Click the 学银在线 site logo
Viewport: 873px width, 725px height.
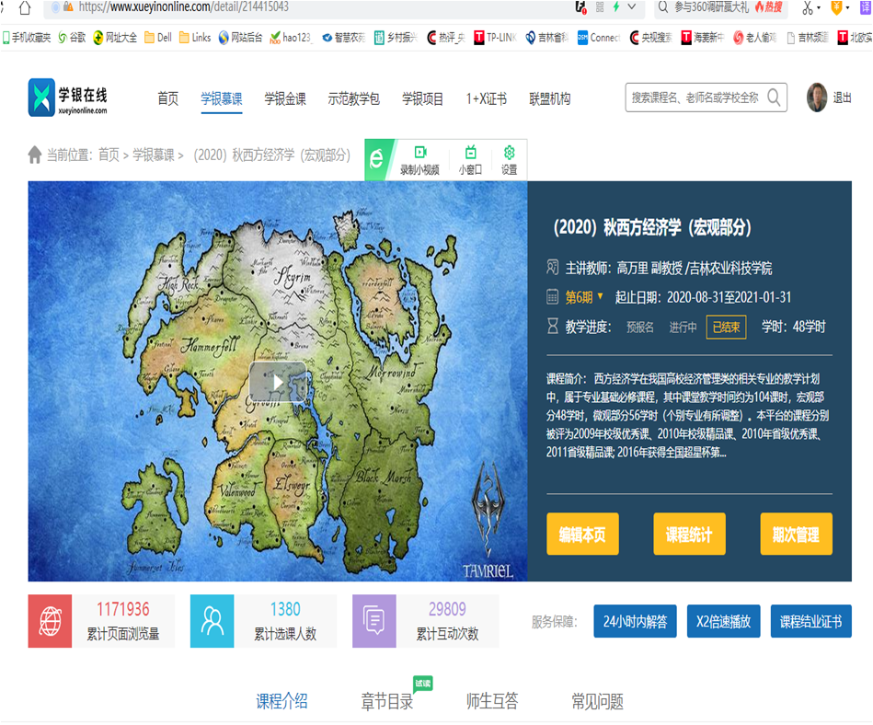point(68,98)
